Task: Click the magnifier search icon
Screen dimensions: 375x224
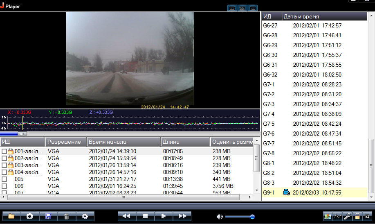Action: [347, 216]
